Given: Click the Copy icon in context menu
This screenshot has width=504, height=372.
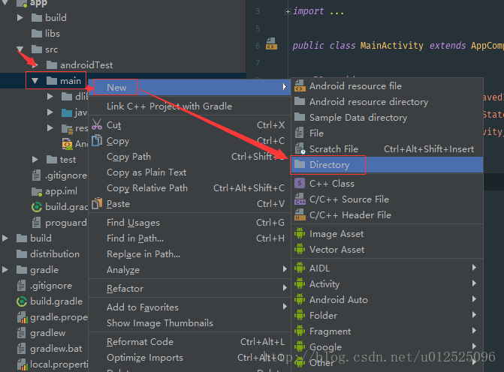Looking at the screenshot, I should (x=96, y=141).
